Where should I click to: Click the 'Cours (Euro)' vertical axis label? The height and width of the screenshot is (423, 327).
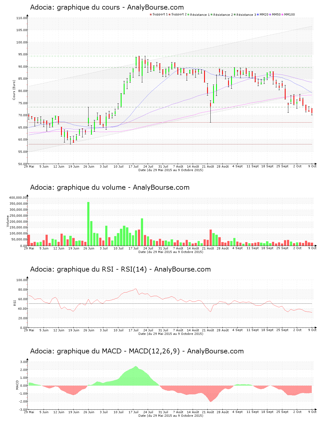pos(14,90)
